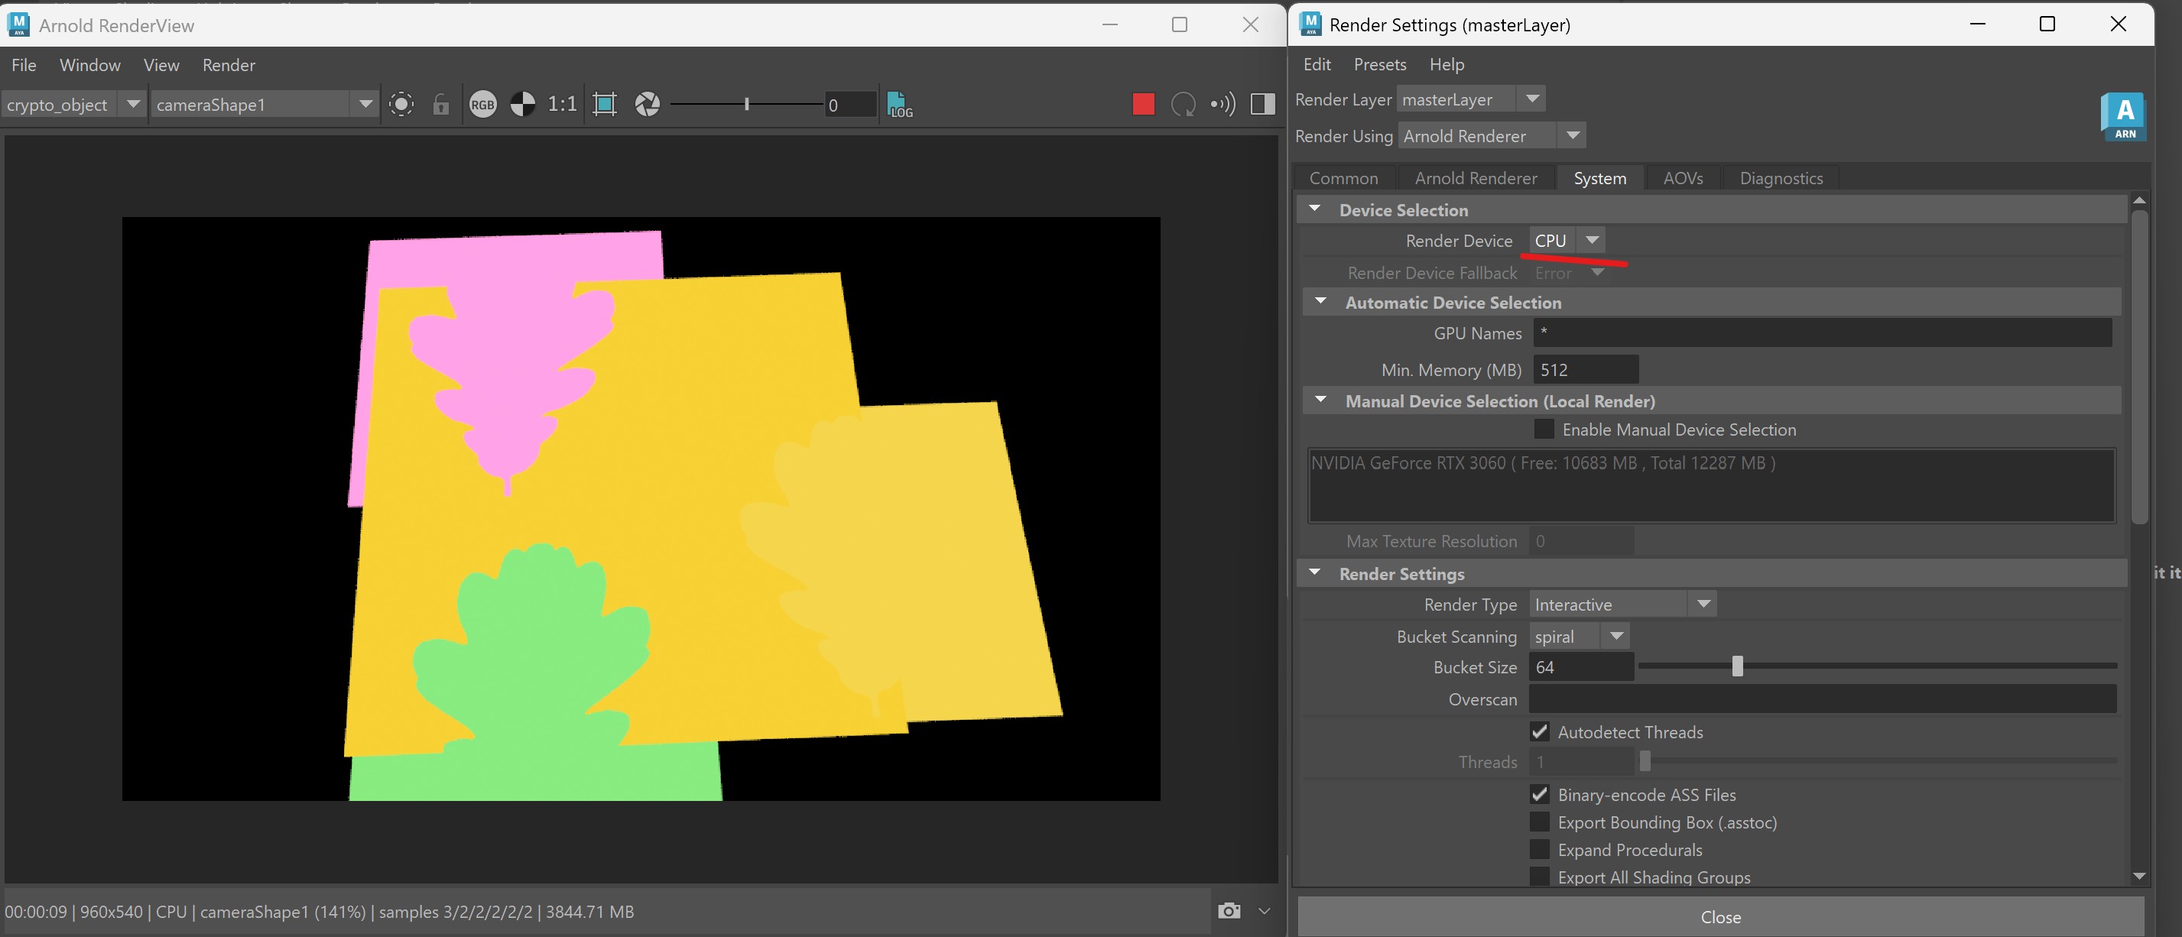Image resolution: width=2182 pixels, height=937 pixels.
Task: Enable Export Bounding Box (.asstoc)
Action: point(1540,822)
